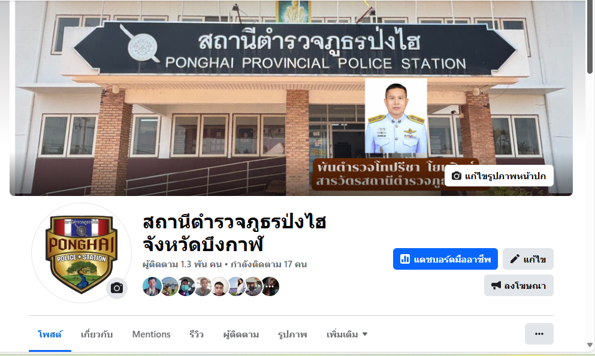Open the ผู้ติดตาม tab
The width and height of the screenshot is (595, 356).
tap(241, 334)
